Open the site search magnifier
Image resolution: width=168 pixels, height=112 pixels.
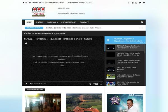(x=142, y=22)
